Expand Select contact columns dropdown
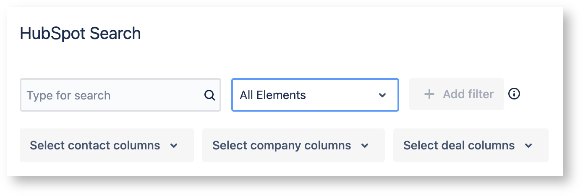583x196 pixels. pyautogui.click(x=107, y=145)
